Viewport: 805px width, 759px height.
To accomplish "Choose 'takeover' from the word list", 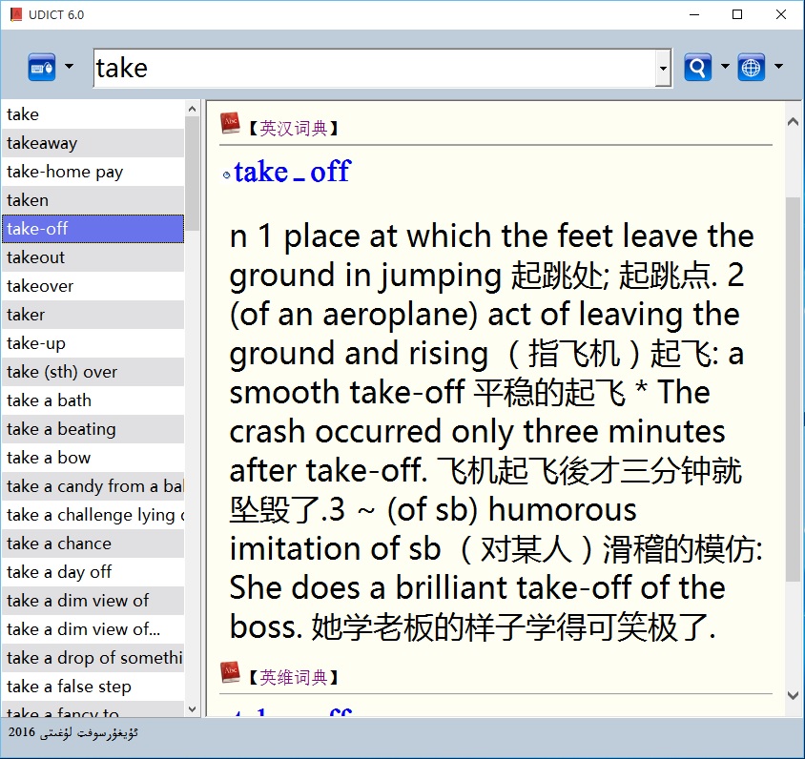I will (40, 286).
